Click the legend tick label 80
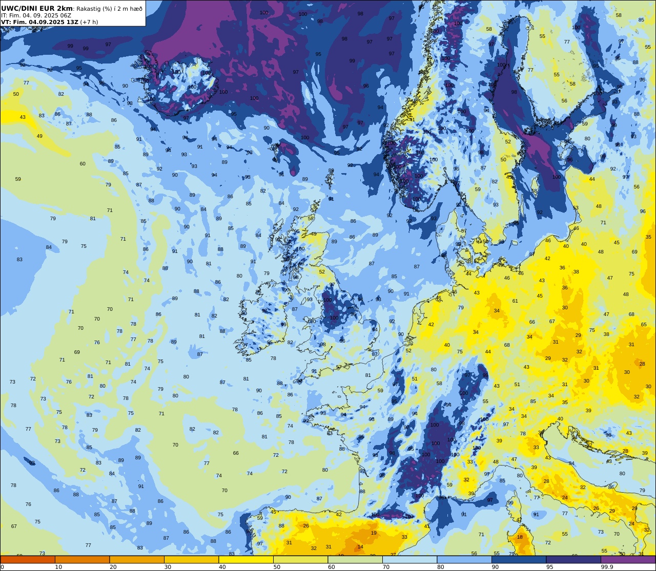656x571 pixels. [441, 567]
